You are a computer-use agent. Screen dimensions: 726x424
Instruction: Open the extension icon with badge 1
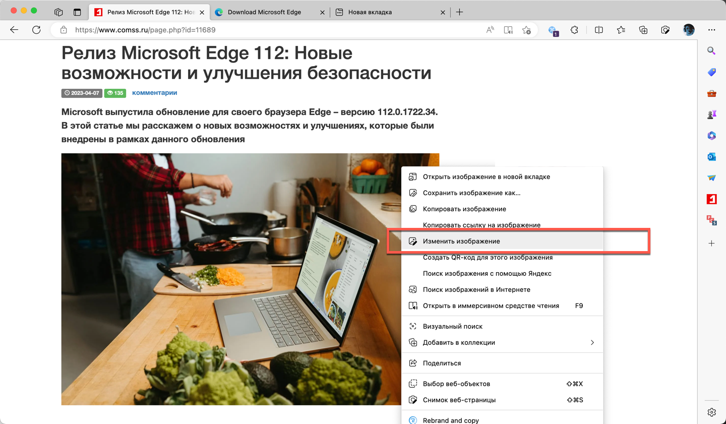(553, 31)
